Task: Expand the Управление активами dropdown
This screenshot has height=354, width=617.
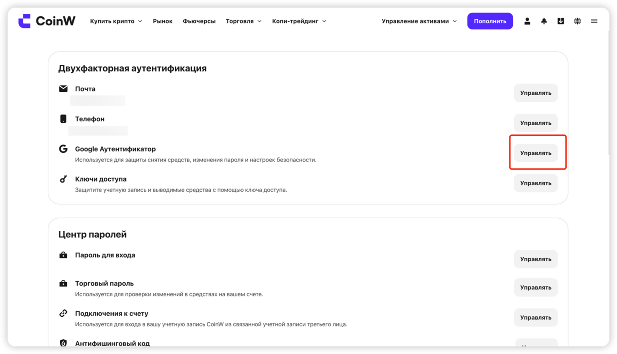Action: point(419,21)
